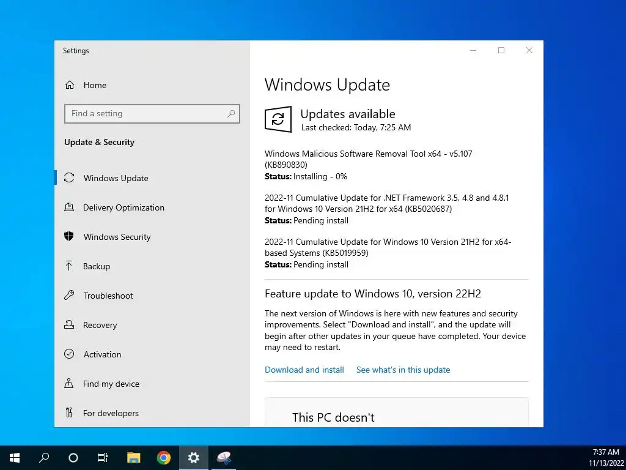Screen dimensions: 626x470
Task: Click the Activation checkmark circle icon
Action: (x=69, y=354)
